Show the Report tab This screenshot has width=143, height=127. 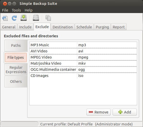(x=119, y=27)
